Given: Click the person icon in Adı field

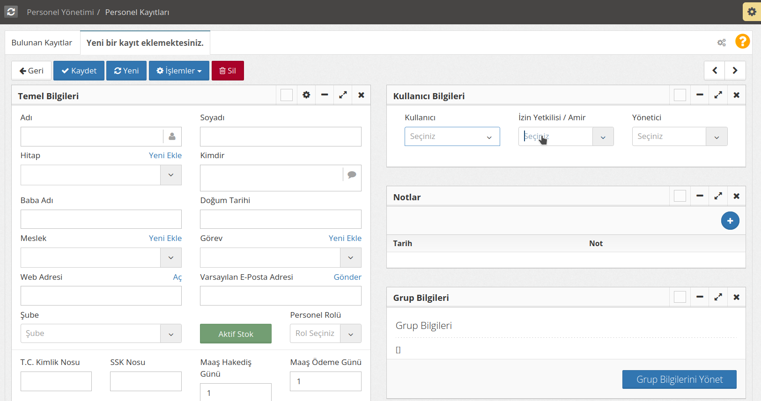Looking at the screenshot, I should tap(172, 137).
